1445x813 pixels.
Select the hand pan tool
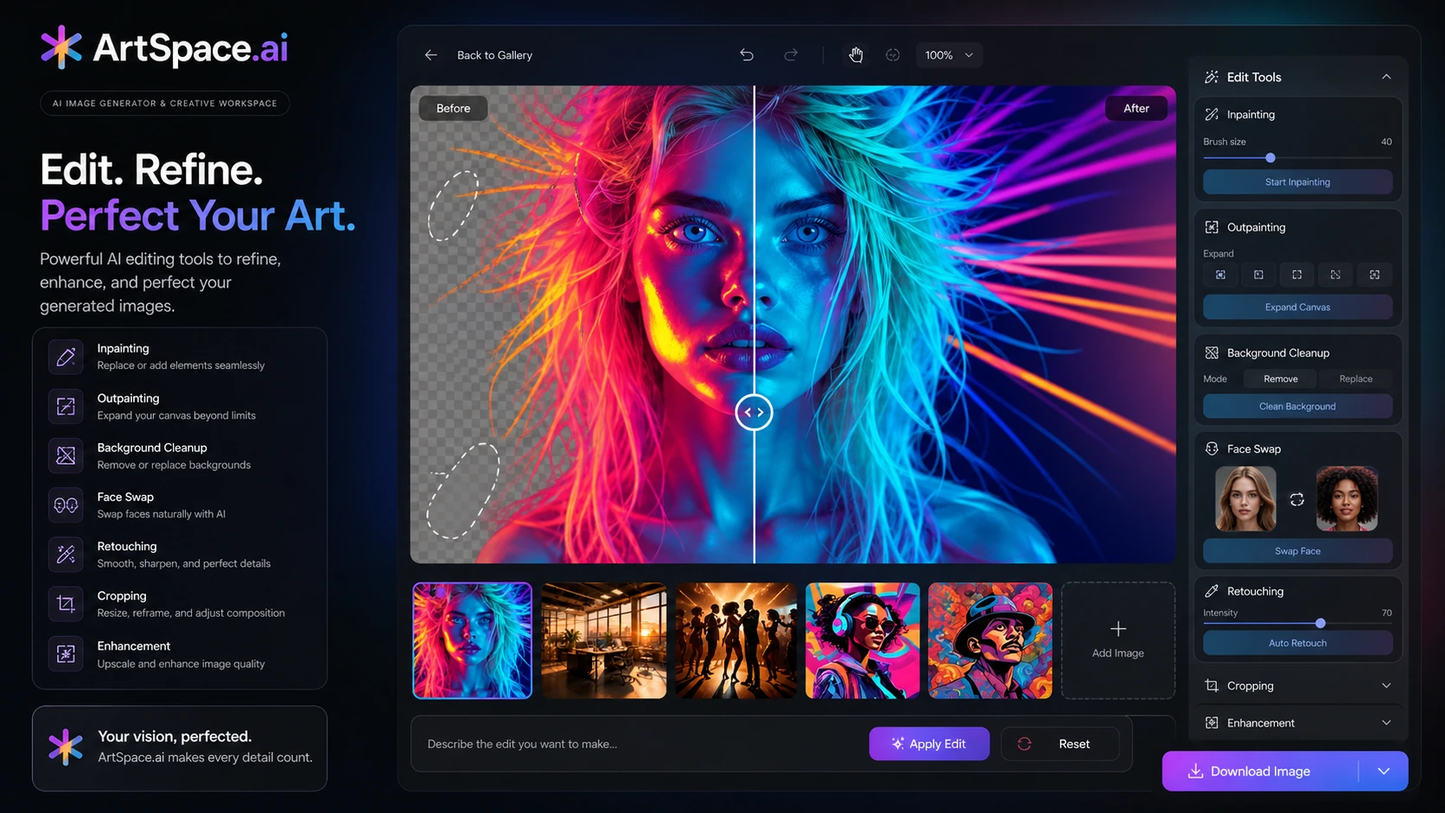point(856,55)
